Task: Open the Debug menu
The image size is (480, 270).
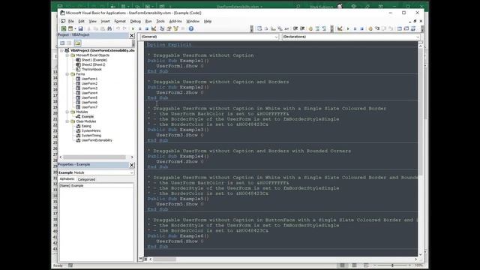Action: 135,22
